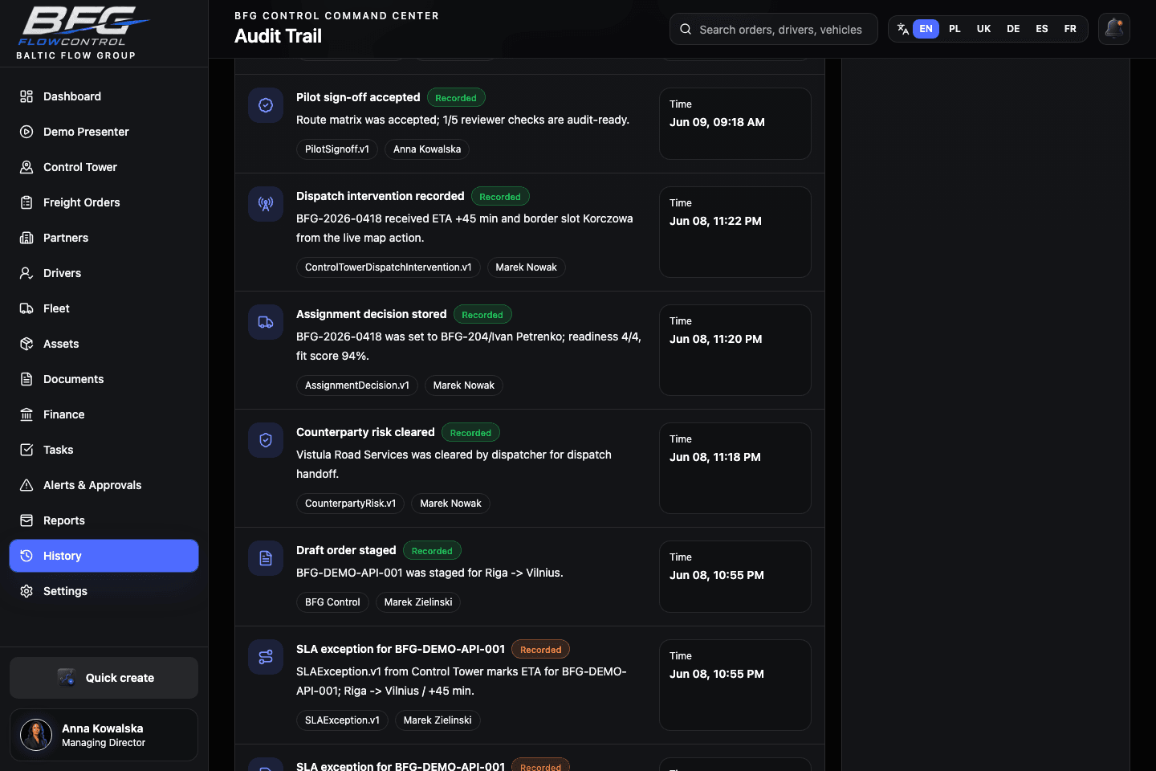The image size is (1156, 771).
Task: Click Recorded badge on Pilot sign-off accepted
Action: tap(456, 98)
